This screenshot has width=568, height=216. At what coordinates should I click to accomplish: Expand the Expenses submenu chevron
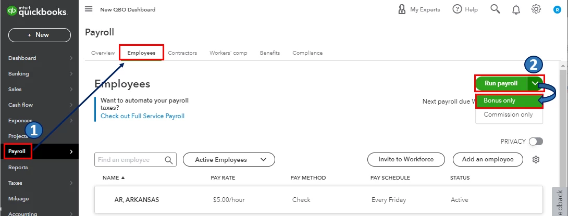click(x=71, y=120)
